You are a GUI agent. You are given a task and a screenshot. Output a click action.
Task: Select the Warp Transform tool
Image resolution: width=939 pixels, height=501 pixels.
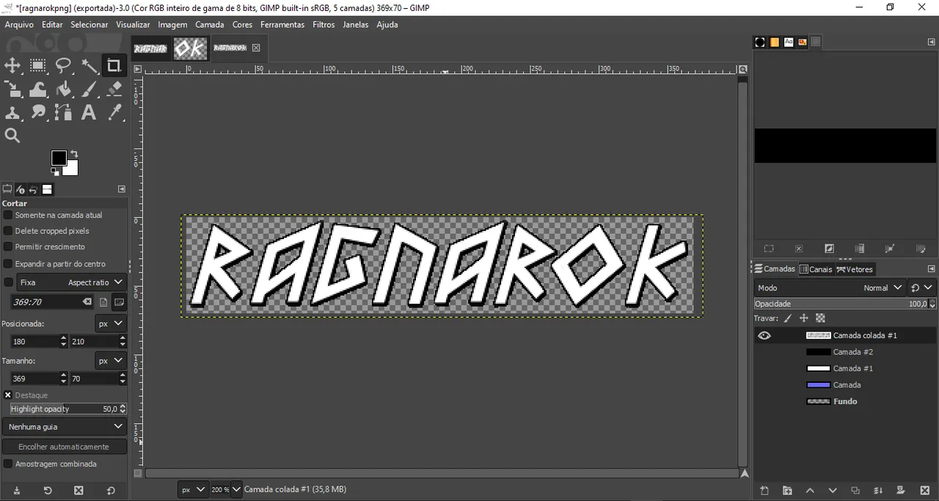[x=38, y=89]
